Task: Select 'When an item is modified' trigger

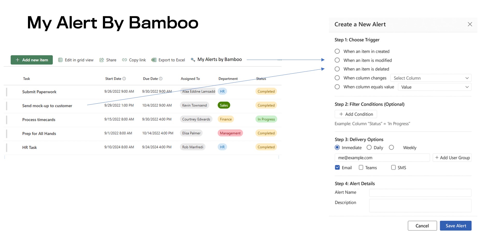Action: pos(337,60)
